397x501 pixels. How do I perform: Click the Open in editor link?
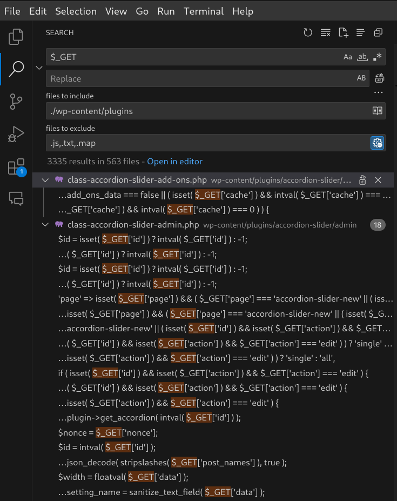pos(174,162)
